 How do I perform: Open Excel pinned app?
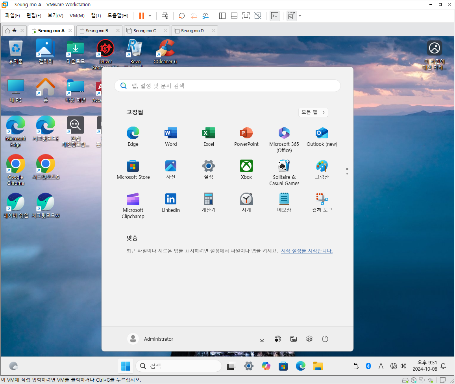[208, 136]
